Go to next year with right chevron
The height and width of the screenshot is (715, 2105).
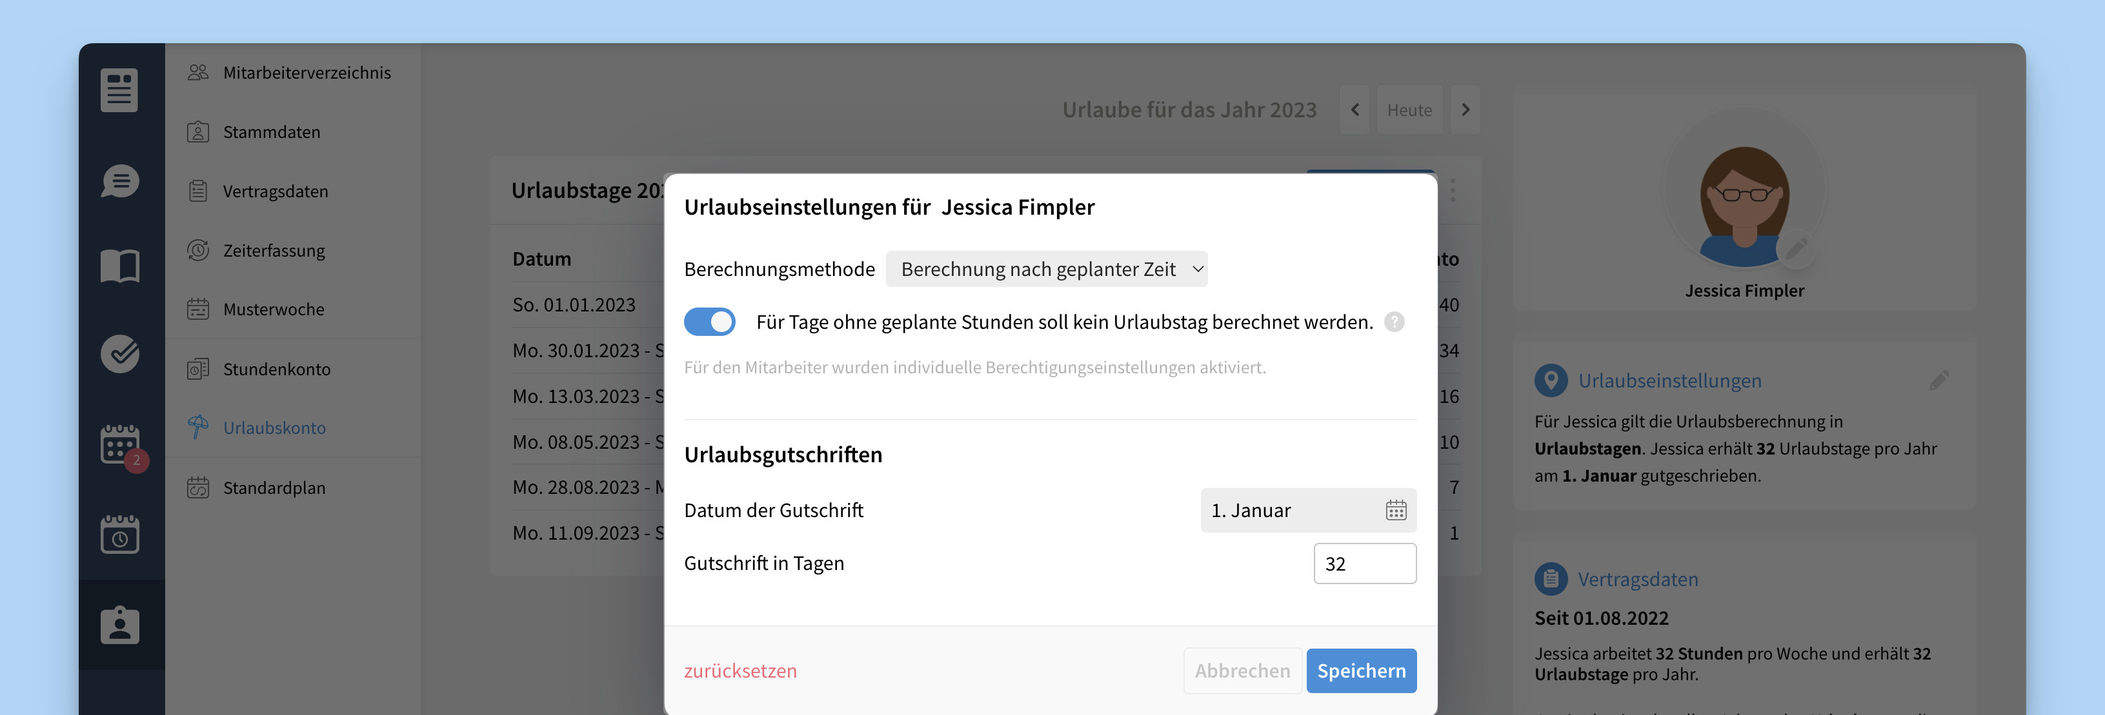pos(1465,110)
